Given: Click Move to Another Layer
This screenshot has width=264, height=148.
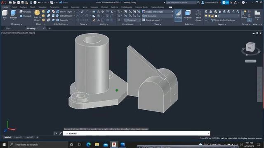Looking at the screenshot, I should click(223, 20).
